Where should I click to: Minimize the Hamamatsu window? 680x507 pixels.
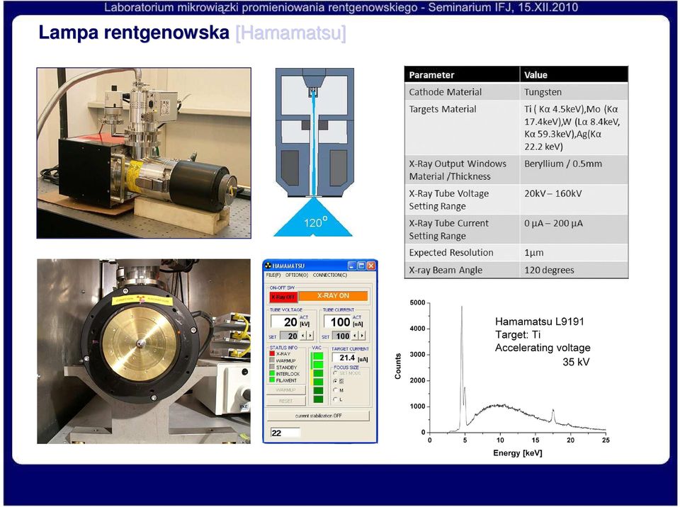352,266
